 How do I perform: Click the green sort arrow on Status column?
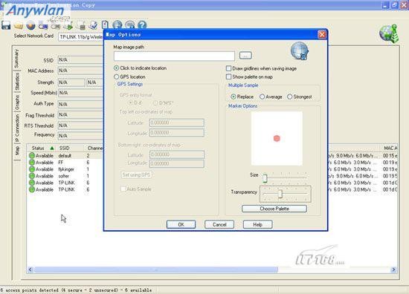[52, 148]
